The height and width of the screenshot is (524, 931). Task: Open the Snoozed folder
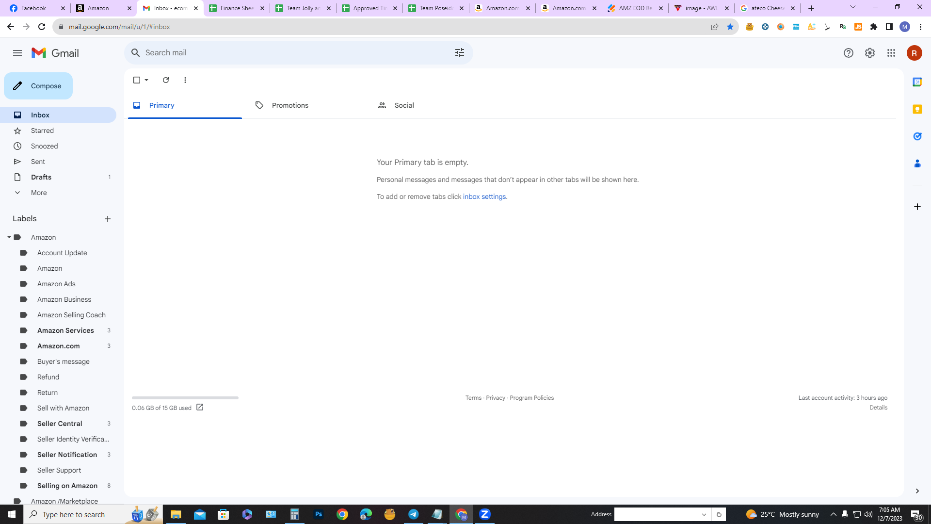[58, 146]
